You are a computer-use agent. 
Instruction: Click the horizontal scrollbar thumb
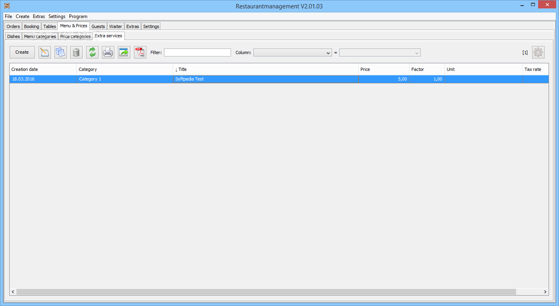(x=266, y=292)
